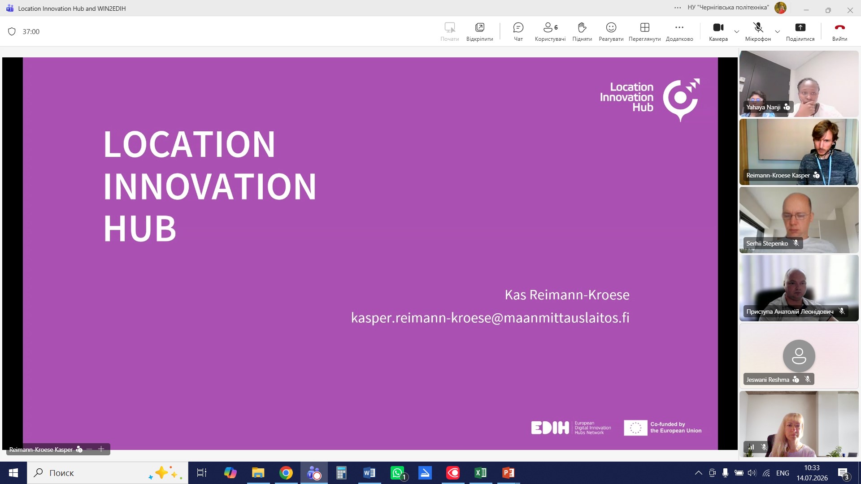Image resolution: width=861 pixels, height=484 pixels.
Task: Open the clock and calendar flyout
Action: (812, 473)
